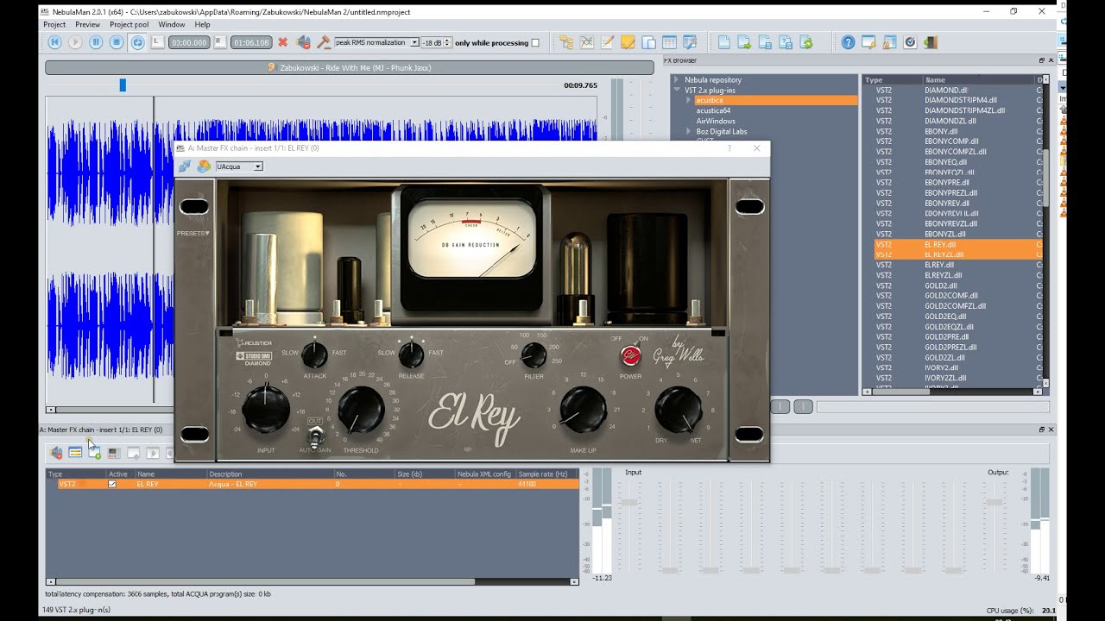
Task: Select AirWindows in FX browser tree
Action: [716, 121]
